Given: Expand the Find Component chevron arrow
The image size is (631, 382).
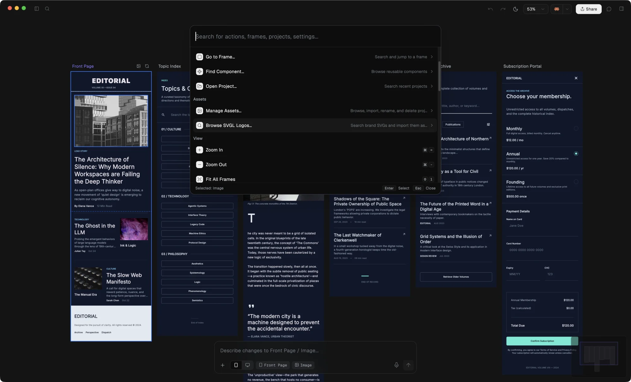Looking at the screenshot, I should point(432,72).
